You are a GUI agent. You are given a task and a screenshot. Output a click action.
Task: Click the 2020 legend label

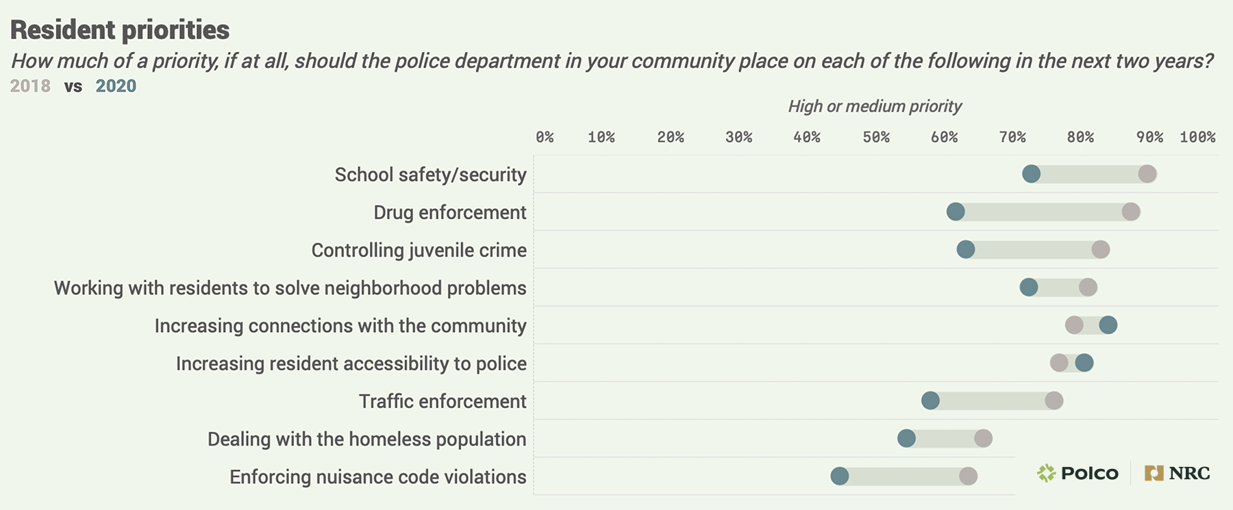coord(116,86)
